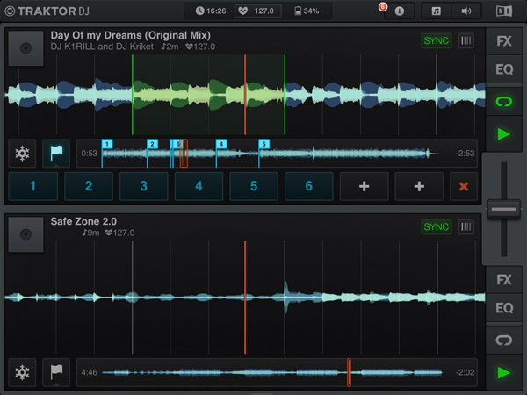The image size is (527, 395).
Task: Toggle freeze snowflake on bottom deck
Action: (x=22, y=372)
